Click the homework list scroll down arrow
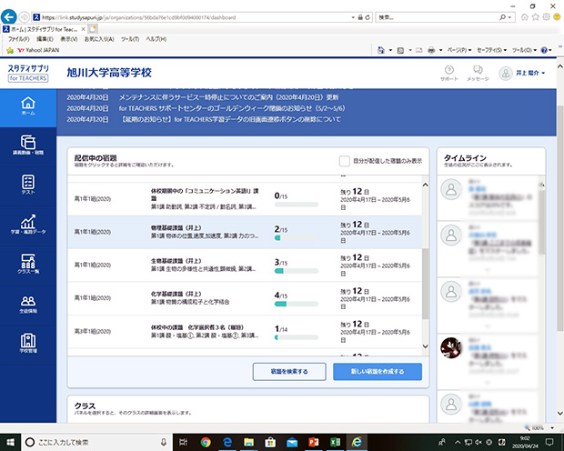Viewport: 564px width, 451px height. point(425,346)
